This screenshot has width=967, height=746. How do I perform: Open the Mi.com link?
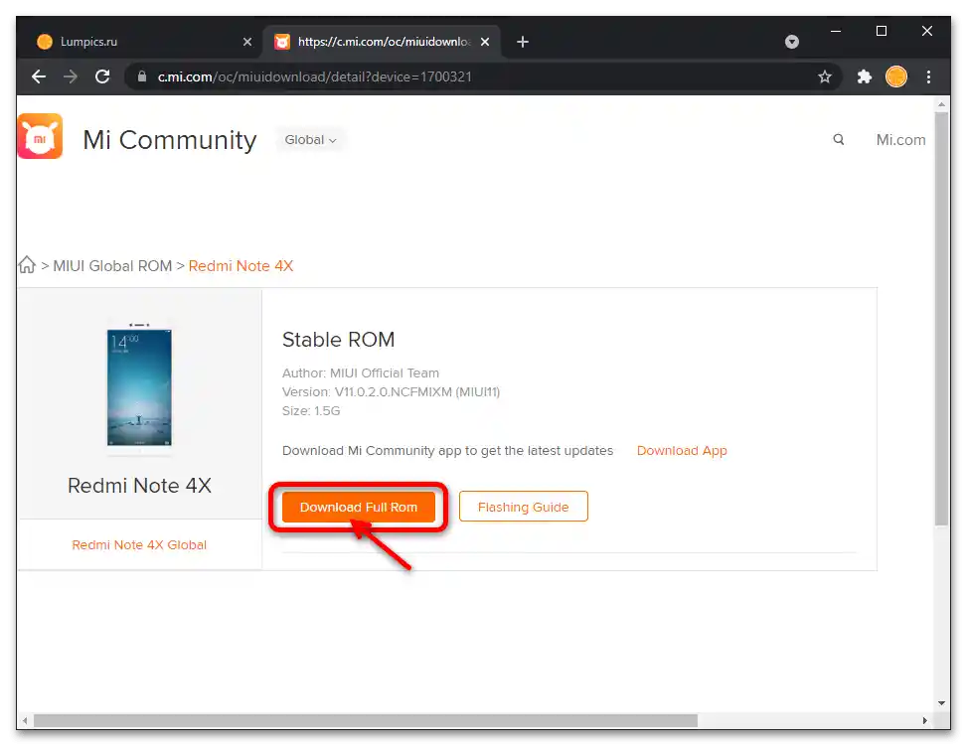(x=900, y=140)
